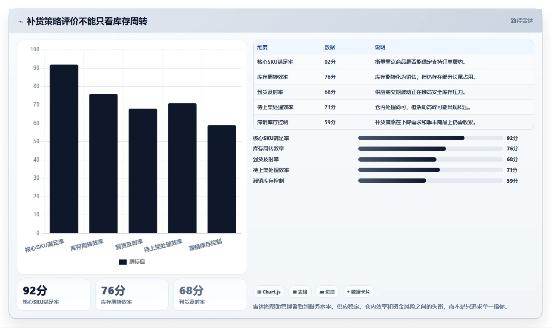The height and width of the screenshot is (328, 551).
Task: Click the bolt icon beside the page title
Action: click(x=20, y=22)
